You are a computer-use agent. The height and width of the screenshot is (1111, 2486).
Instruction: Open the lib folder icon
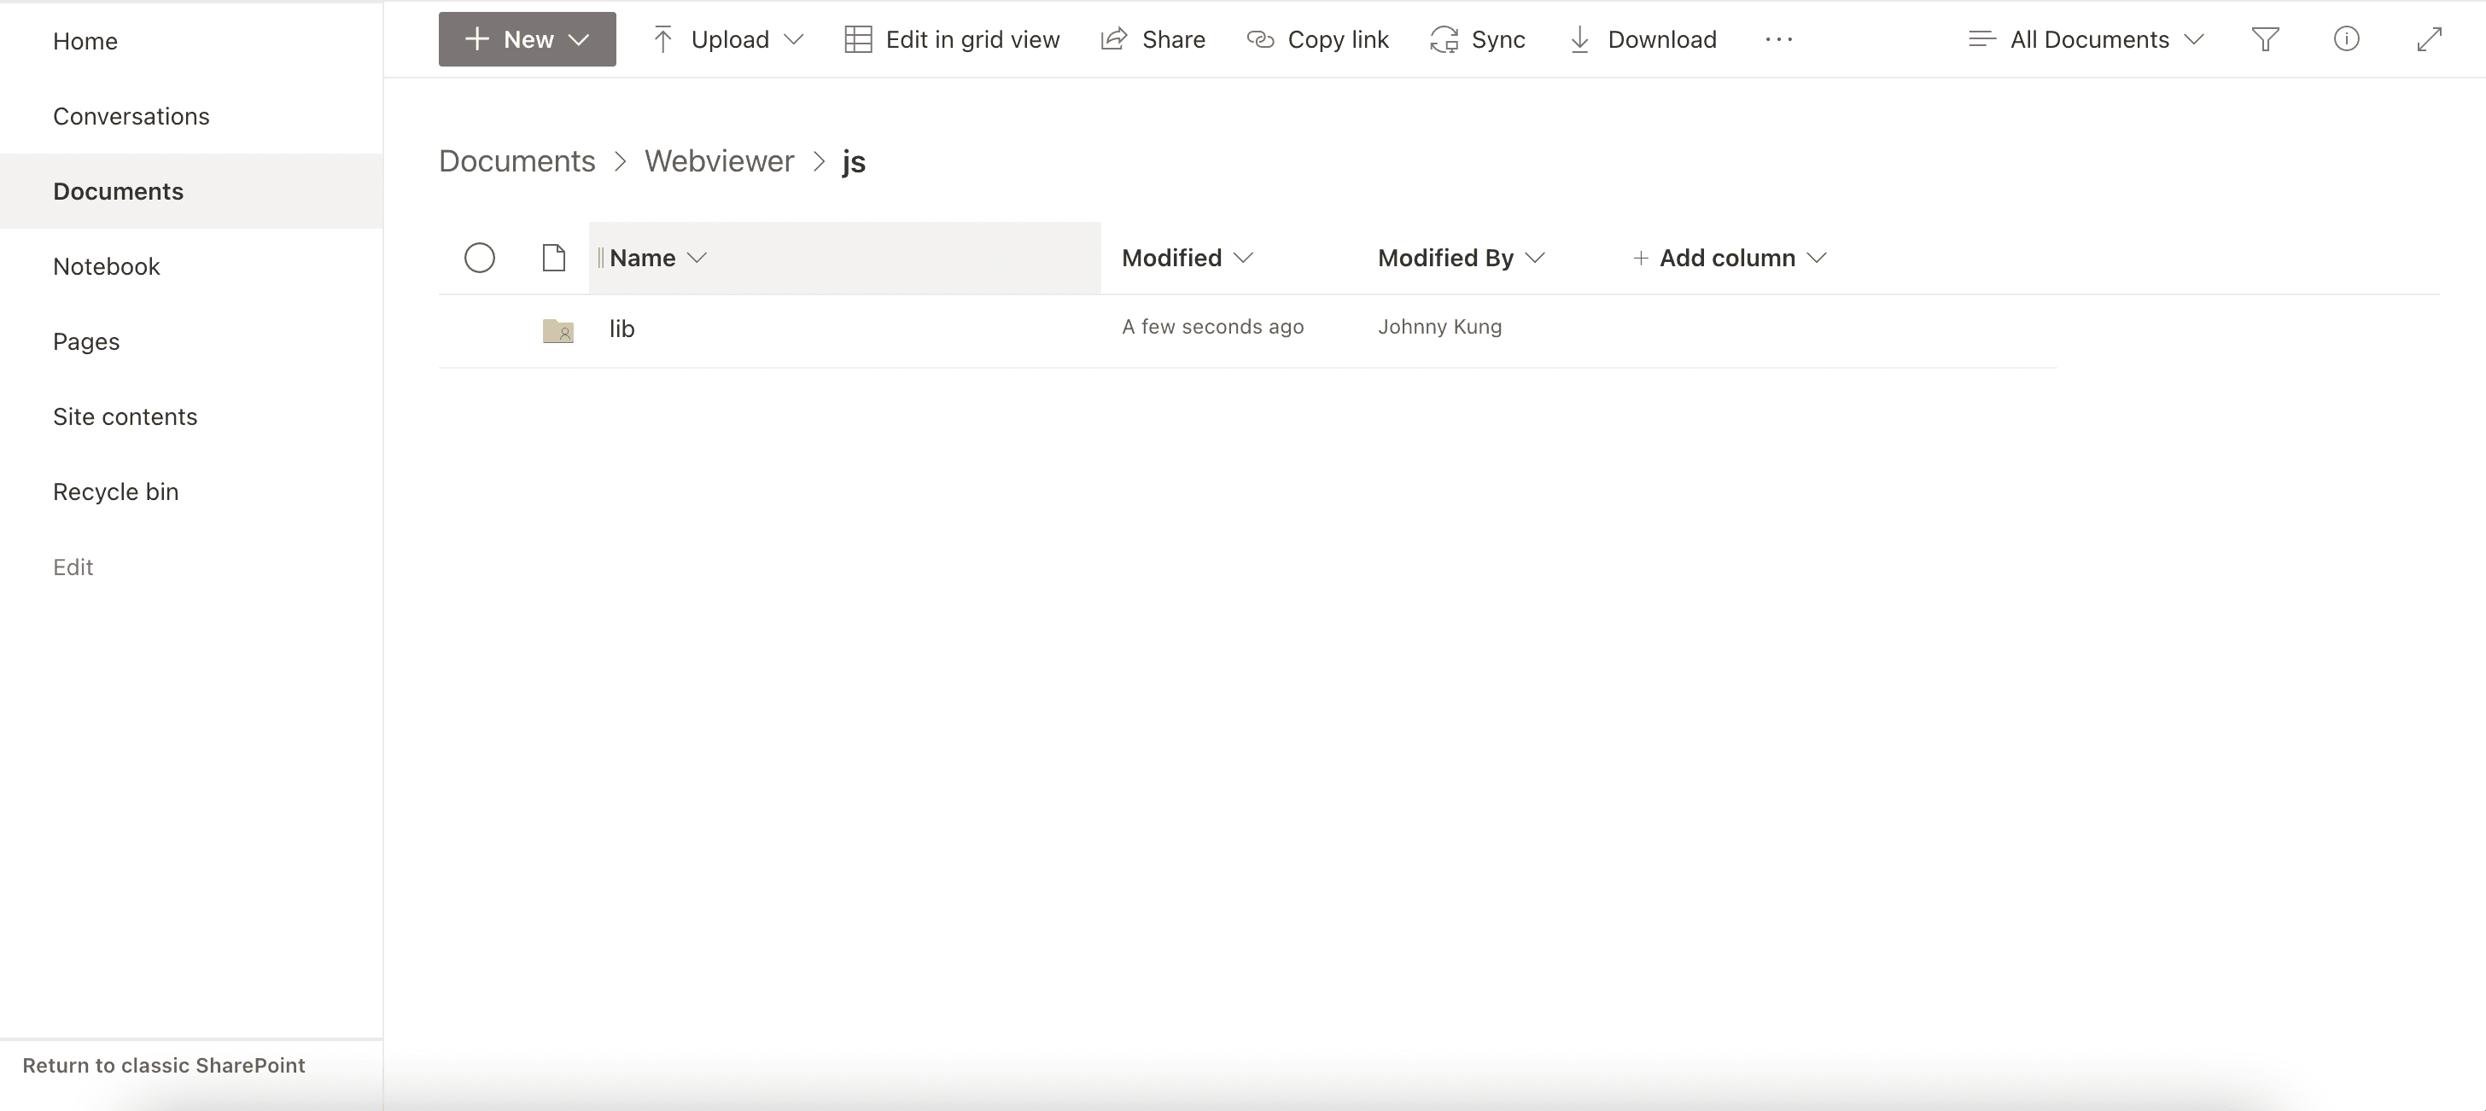point(557,330)
